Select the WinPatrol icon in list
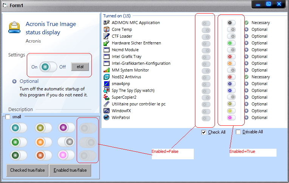 click(107, 117)
